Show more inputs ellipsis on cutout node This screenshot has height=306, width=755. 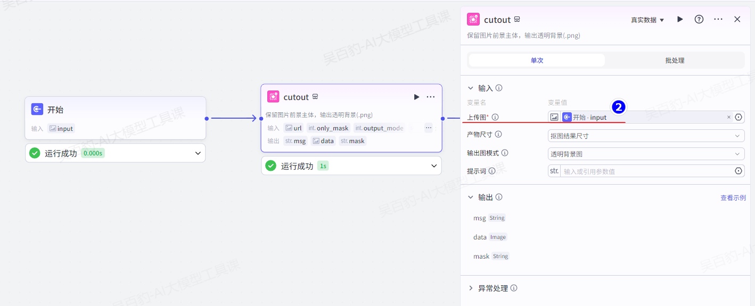pos(429,128)
